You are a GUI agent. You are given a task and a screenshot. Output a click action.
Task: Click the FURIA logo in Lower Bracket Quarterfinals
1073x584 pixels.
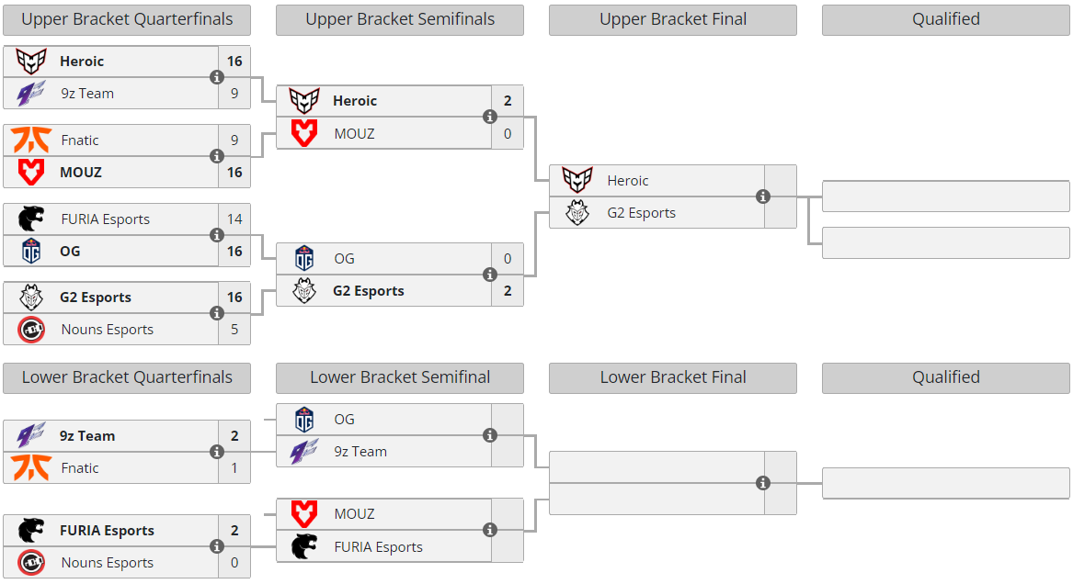point(31,531)
